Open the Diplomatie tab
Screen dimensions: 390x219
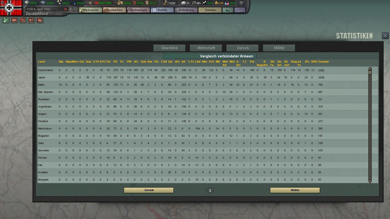90,10
